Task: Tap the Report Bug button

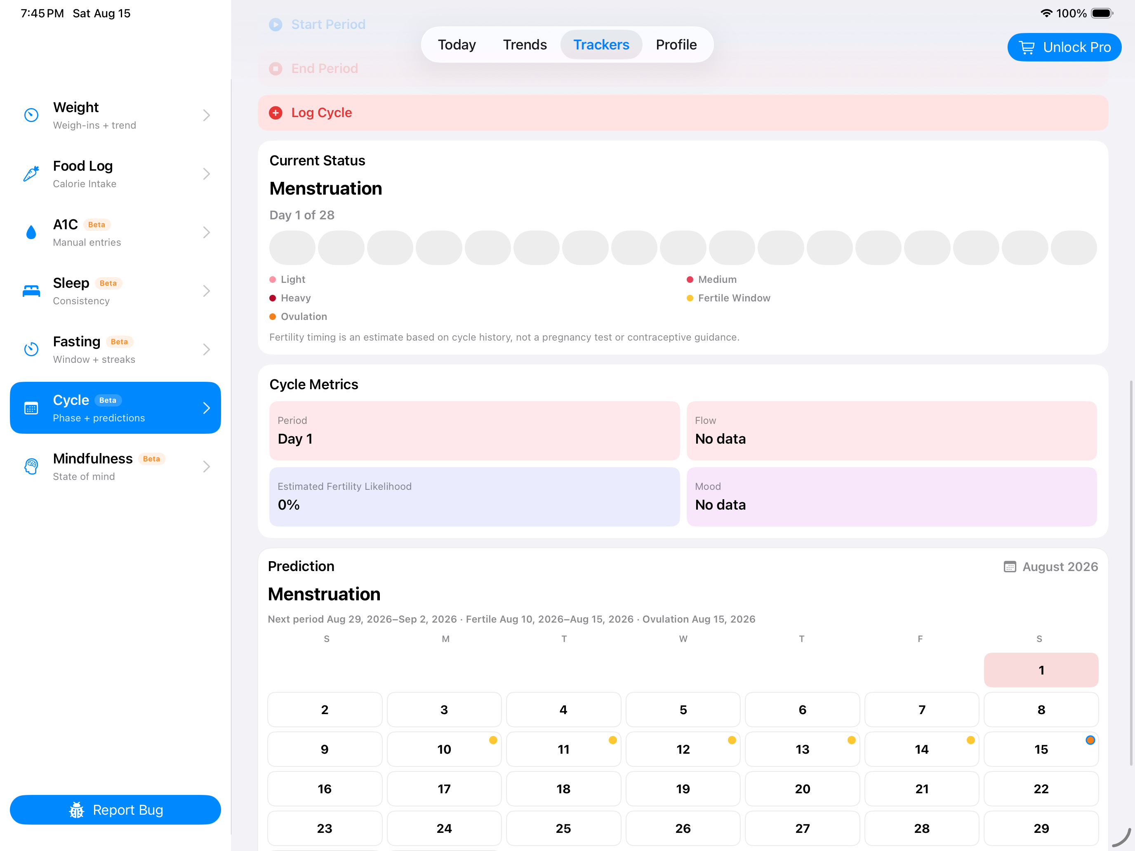Action: [115, 809]
